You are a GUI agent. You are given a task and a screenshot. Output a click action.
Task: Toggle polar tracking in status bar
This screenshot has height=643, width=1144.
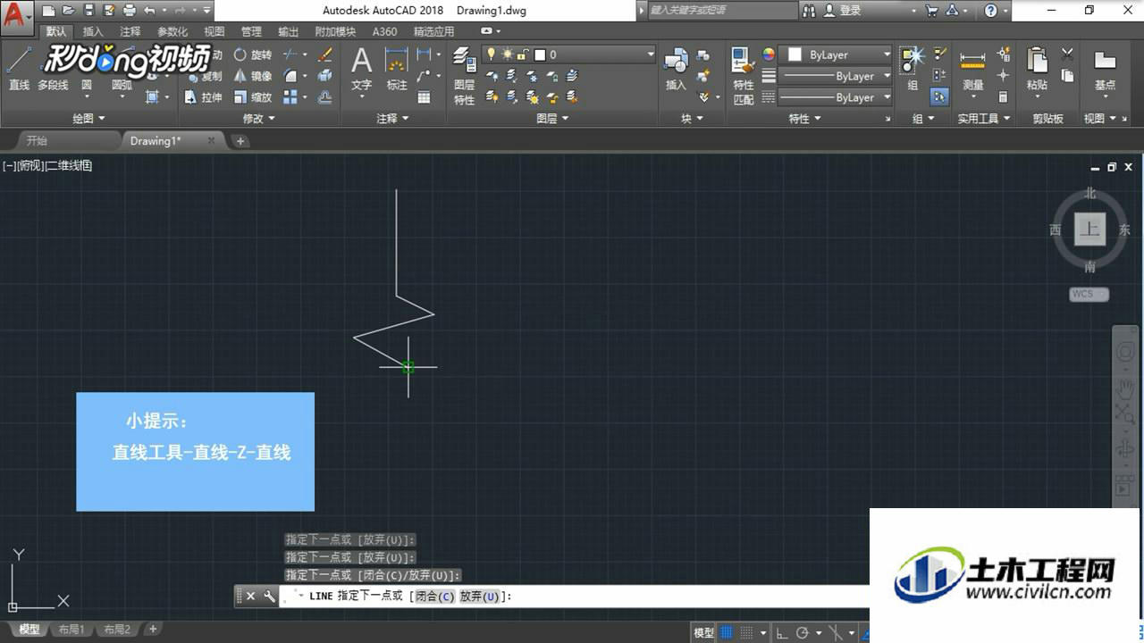point(802,633)
